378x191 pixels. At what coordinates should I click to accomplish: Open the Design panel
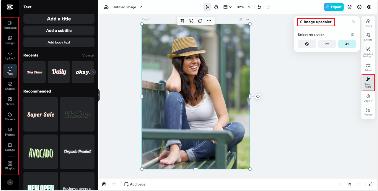tap(10, 40)
